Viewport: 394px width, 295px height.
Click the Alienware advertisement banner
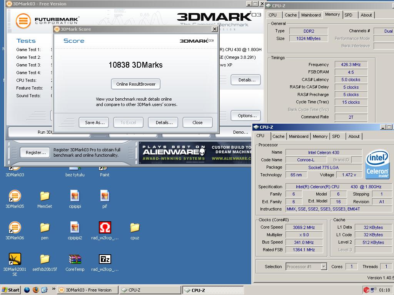(195, 153)
